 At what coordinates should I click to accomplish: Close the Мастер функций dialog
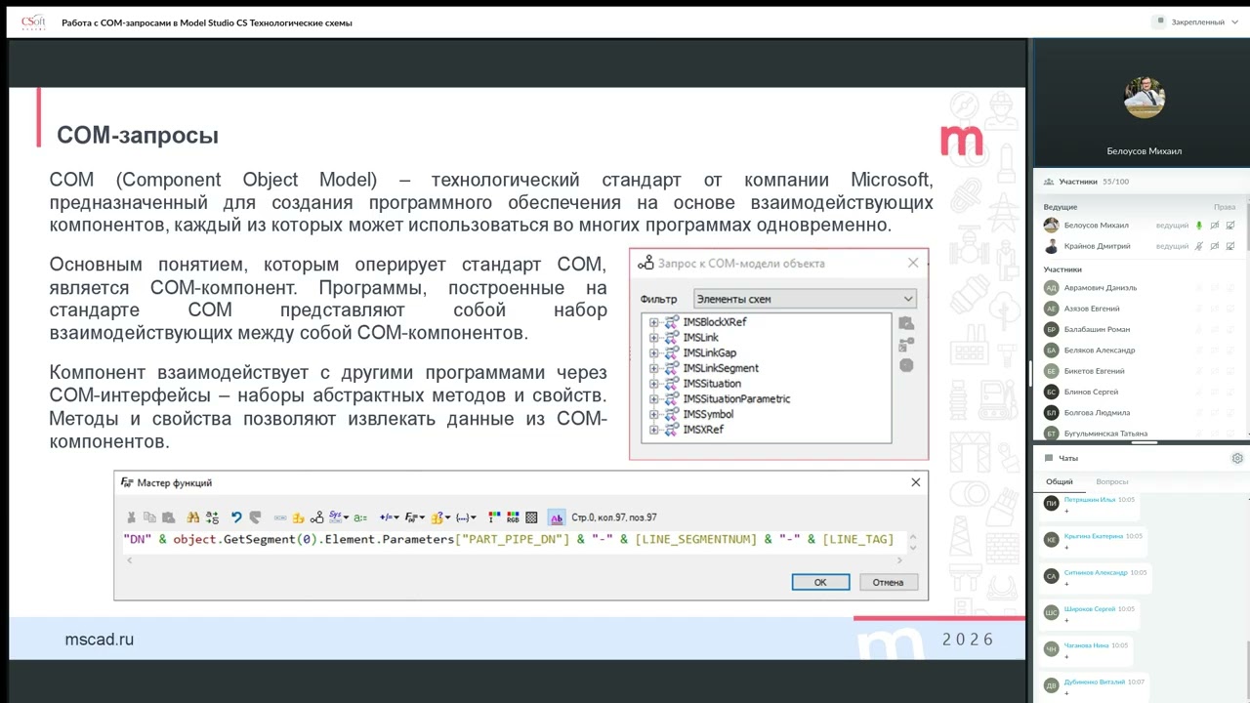(x=915, y=482)
